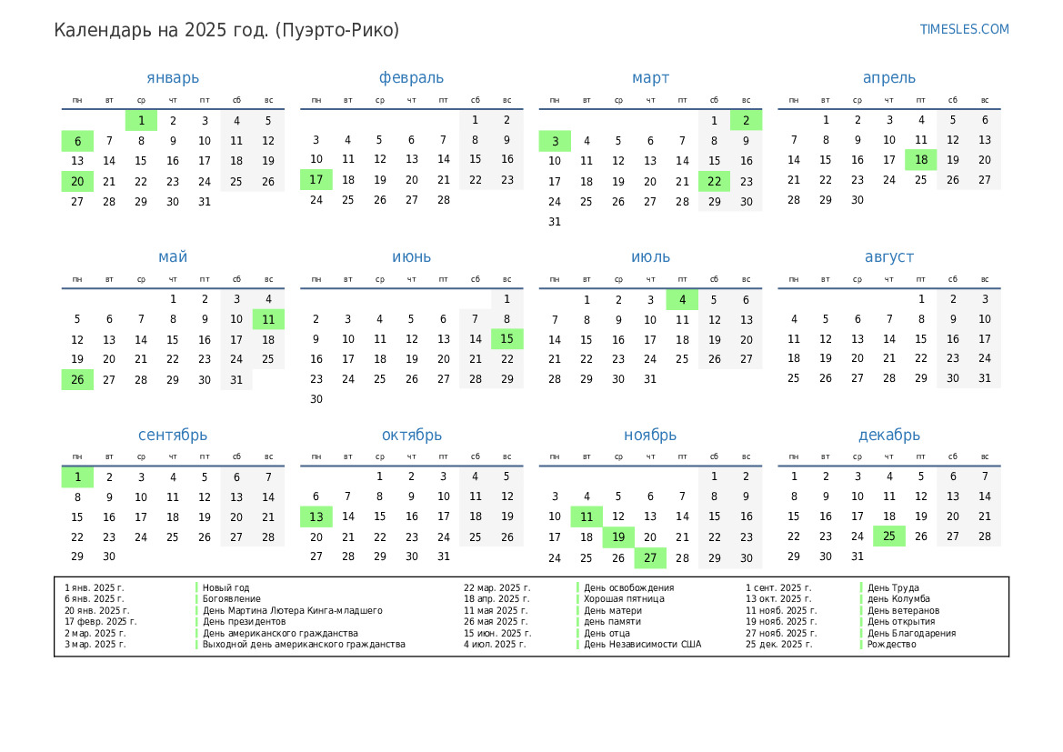
Task: Select highlighted March 22 date
Action: point(714,182)
